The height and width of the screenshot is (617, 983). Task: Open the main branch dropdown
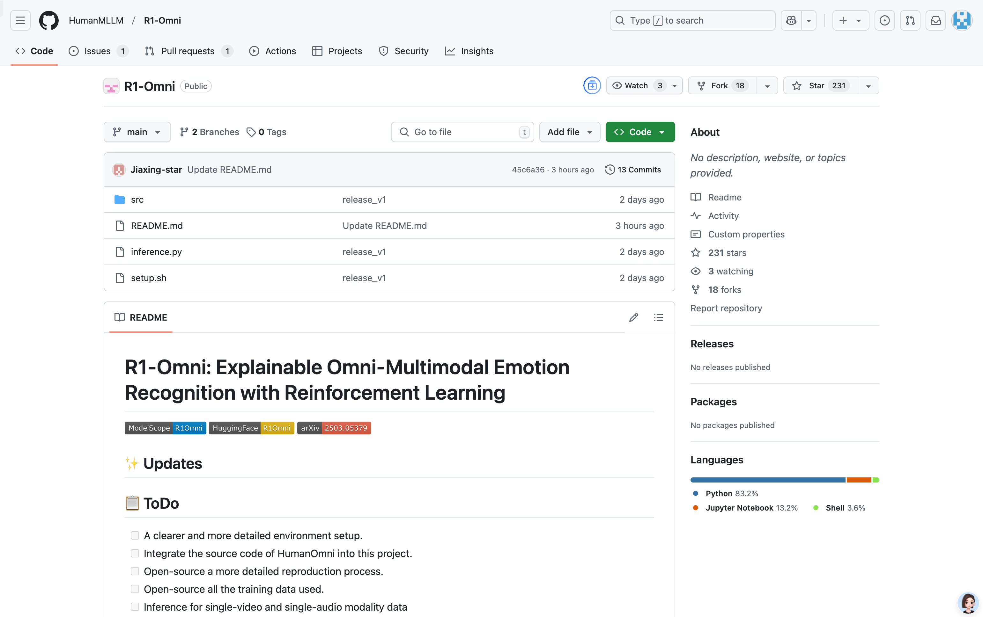click(x=137, y=132)
